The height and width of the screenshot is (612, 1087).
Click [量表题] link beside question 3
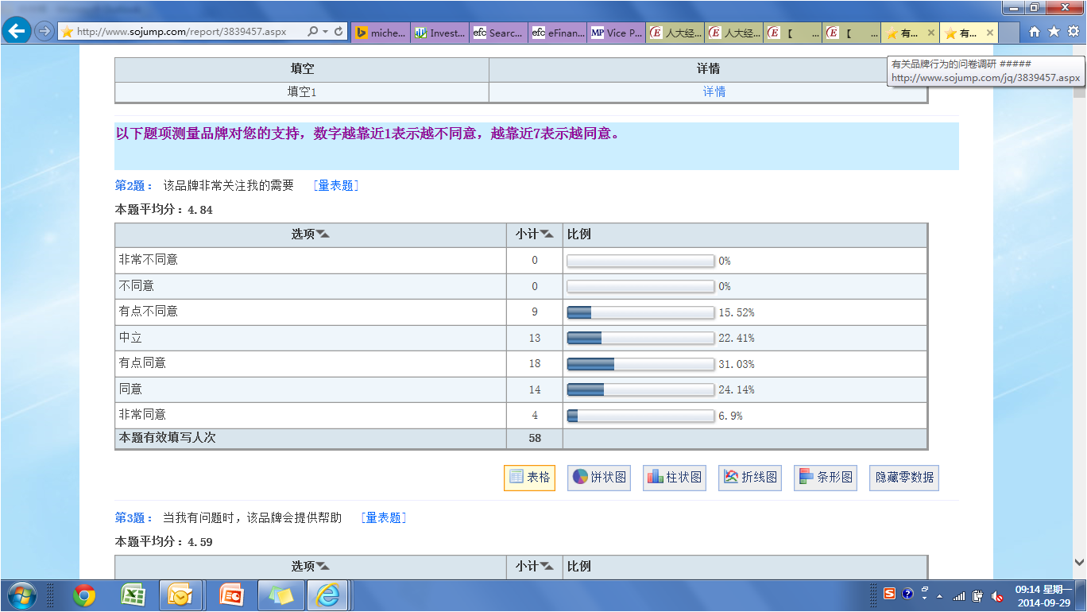coord(383,517)
